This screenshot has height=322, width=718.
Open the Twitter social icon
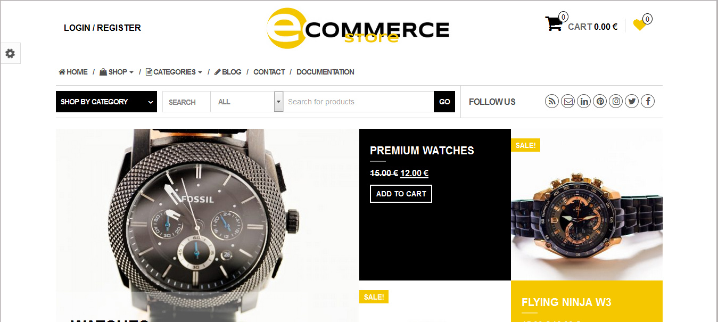(632, 101)
